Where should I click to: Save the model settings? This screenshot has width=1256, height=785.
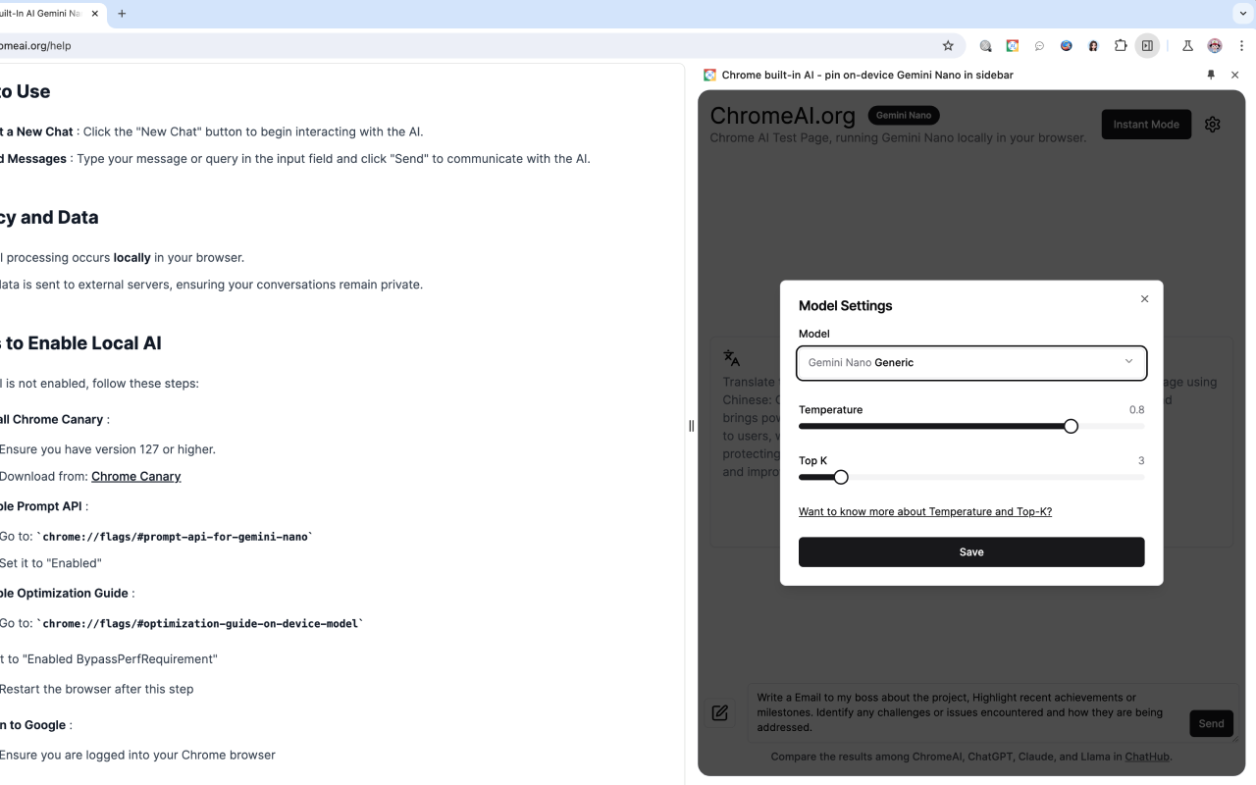click(x=970, y=551)
